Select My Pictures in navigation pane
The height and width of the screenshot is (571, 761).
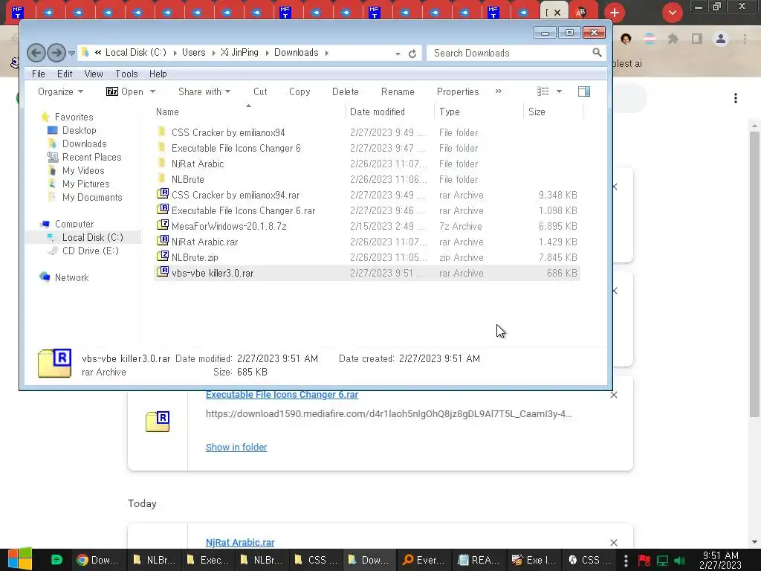pyautogui.click(x=86, y=184)
